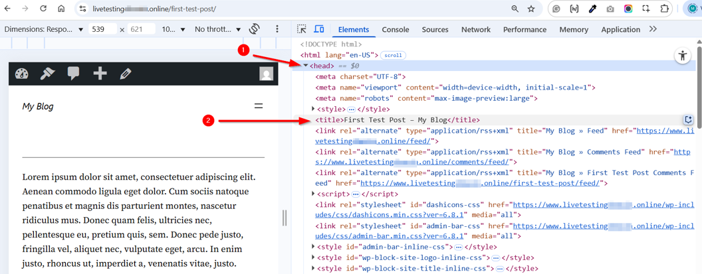The width and height of the screenshot is (702, 274).
Task: Click the AI assistance icon on title row
Action: pyautogui.click(x=688, y=120)
